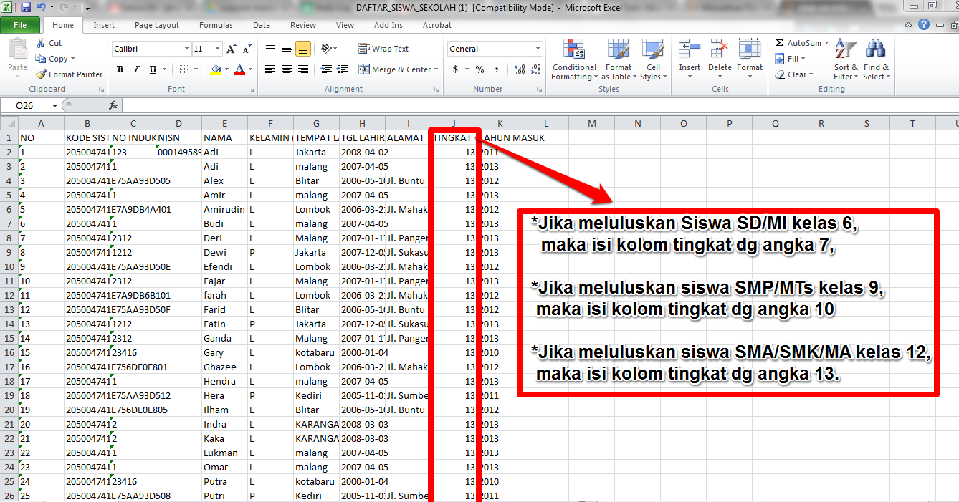Open Format as Table gallery

coord(619,60)
